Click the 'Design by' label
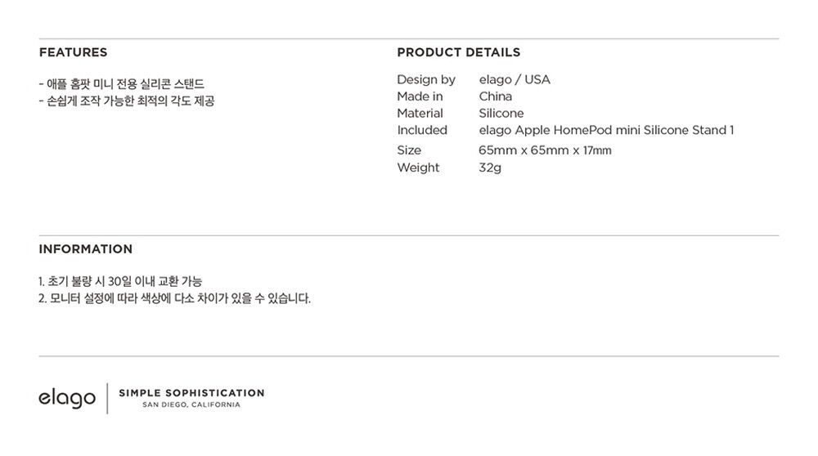 pyautogui.click(x=426, y=80)
